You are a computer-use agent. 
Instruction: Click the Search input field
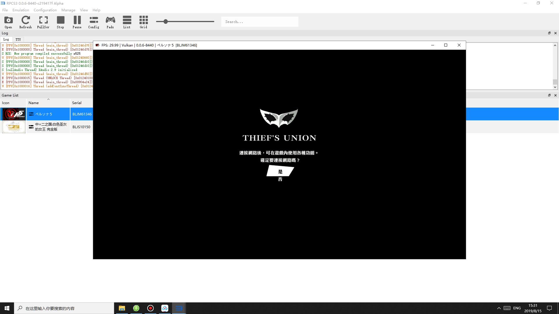click(x=259, y=22)
